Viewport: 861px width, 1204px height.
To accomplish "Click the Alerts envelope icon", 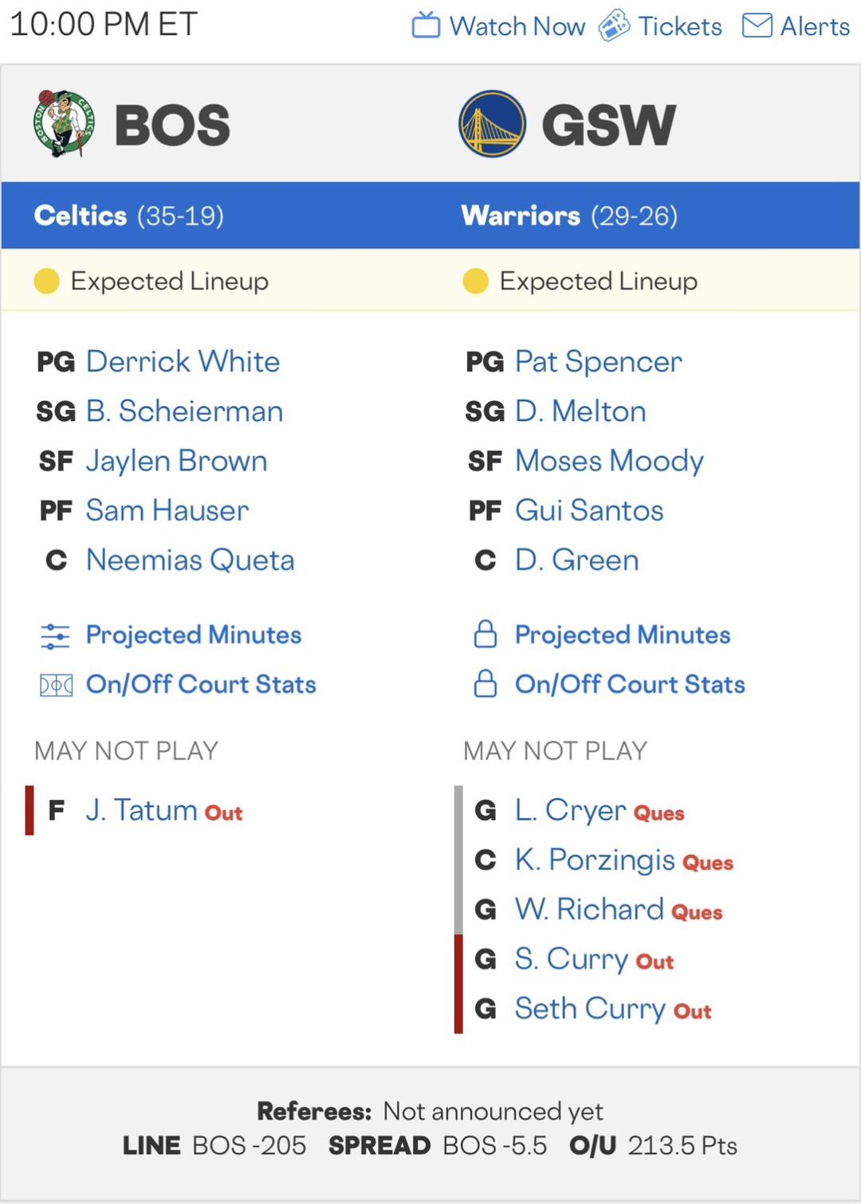I will tap(757, 26).
